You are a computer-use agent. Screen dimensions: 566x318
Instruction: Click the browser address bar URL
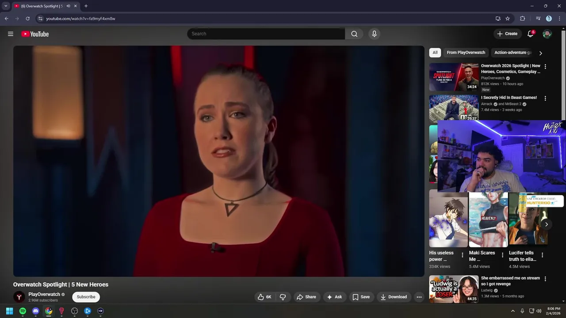(x=80, y=19)
